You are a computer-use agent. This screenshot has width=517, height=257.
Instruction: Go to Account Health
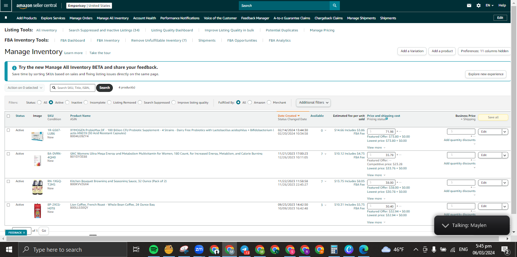coord(145,18)
